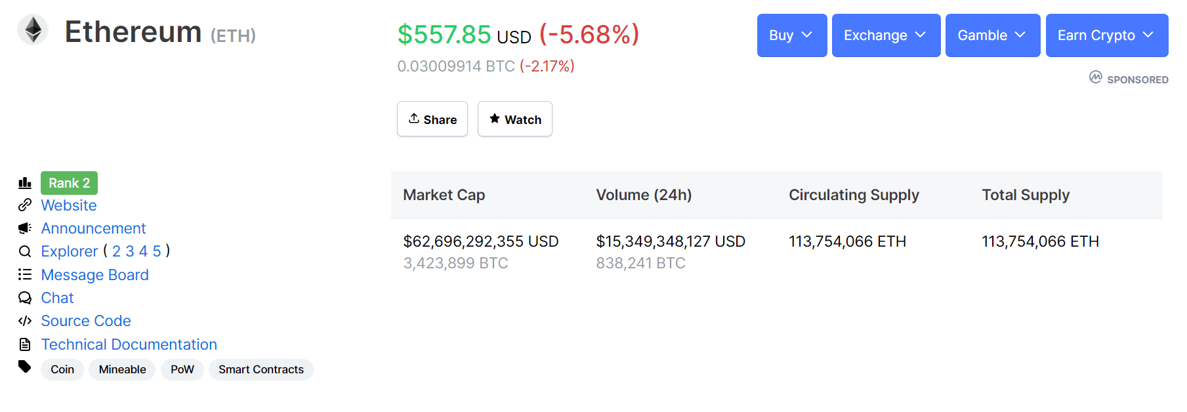The width and height of the screenshot is (1187, 412).
Task: Click the CoinMarketCap sponsored logo icon
Action: pyautogui.click(x=1096, y=77)
